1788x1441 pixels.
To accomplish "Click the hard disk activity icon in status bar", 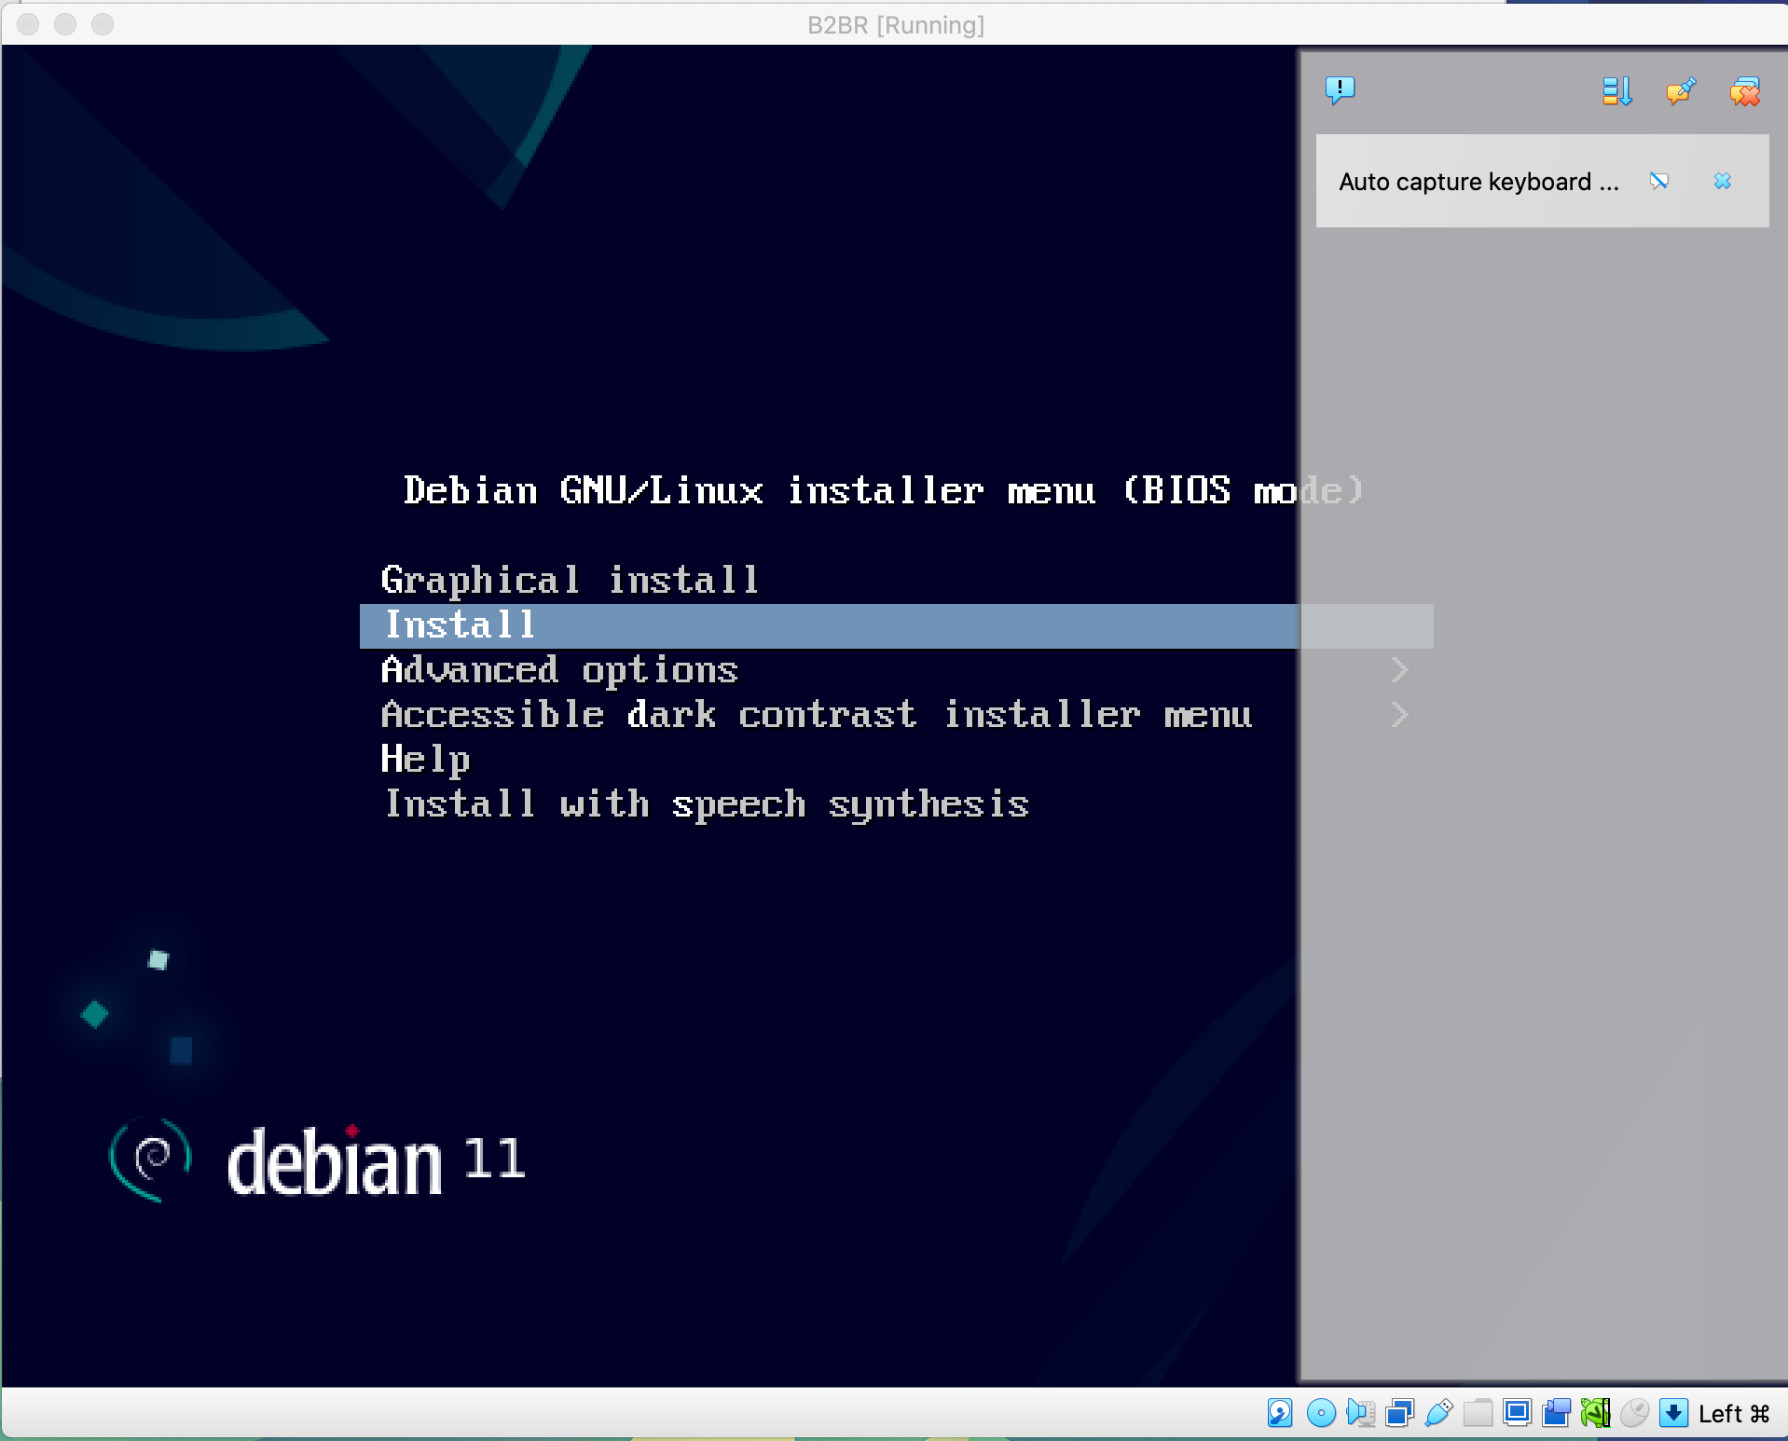I will [1279, 1412].
